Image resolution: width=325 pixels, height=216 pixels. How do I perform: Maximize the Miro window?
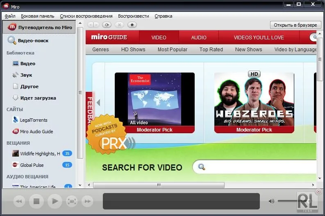tap(299, 4)
